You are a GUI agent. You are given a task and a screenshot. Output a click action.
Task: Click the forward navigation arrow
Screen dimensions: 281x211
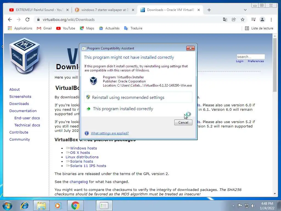pyautogui.click(x=19, y=20)
